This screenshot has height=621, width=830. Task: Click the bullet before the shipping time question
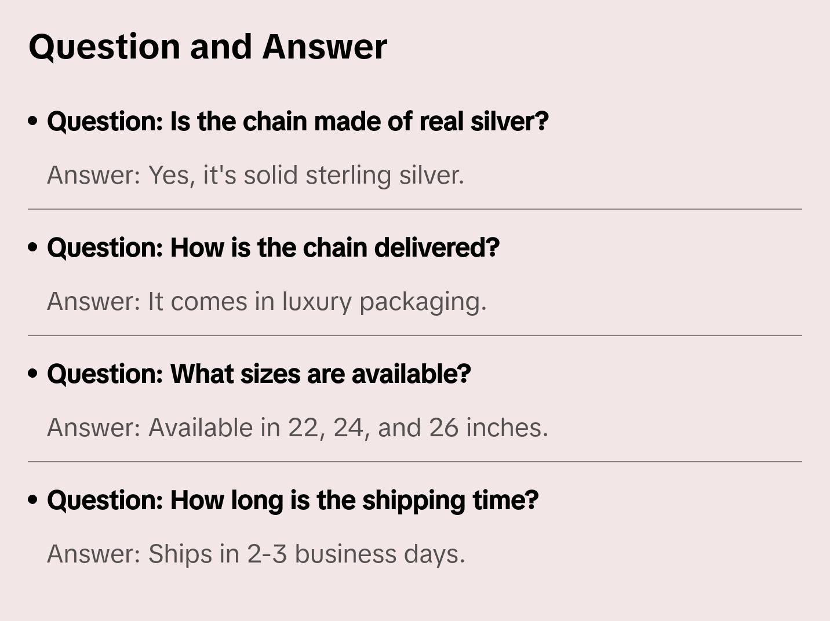pos(33,501)
